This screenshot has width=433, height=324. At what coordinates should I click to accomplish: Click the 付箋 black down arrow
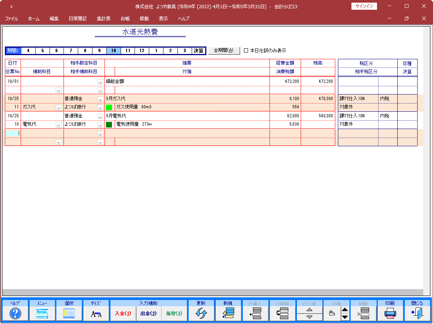tap(345, 317)
